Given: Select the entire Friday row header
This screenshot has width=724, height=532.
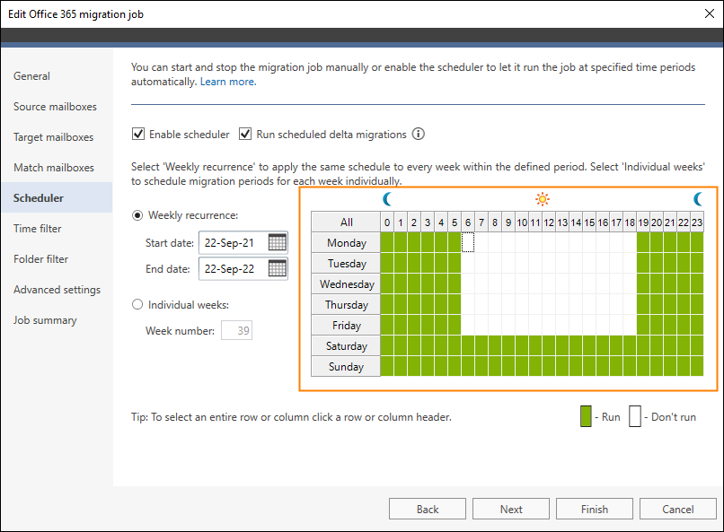Looking at the screenshot, I should [x=346, y=326].
